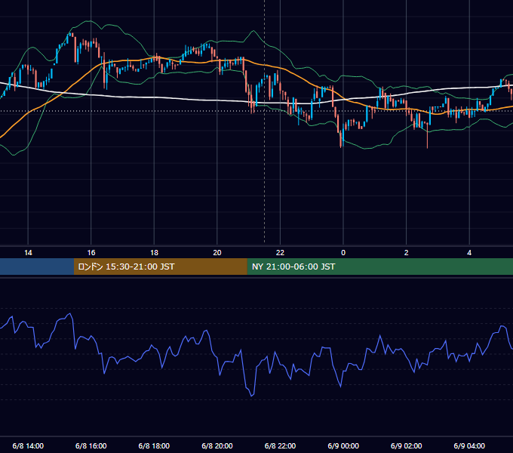513x453 pixels.
Task: Click the 20 hour axis label
Action: click(x=217, y=253)
